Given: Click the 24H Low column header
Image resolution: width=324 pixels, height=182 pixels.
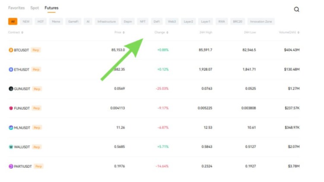Looking at the screenshot, I should [x=250, y=32].
